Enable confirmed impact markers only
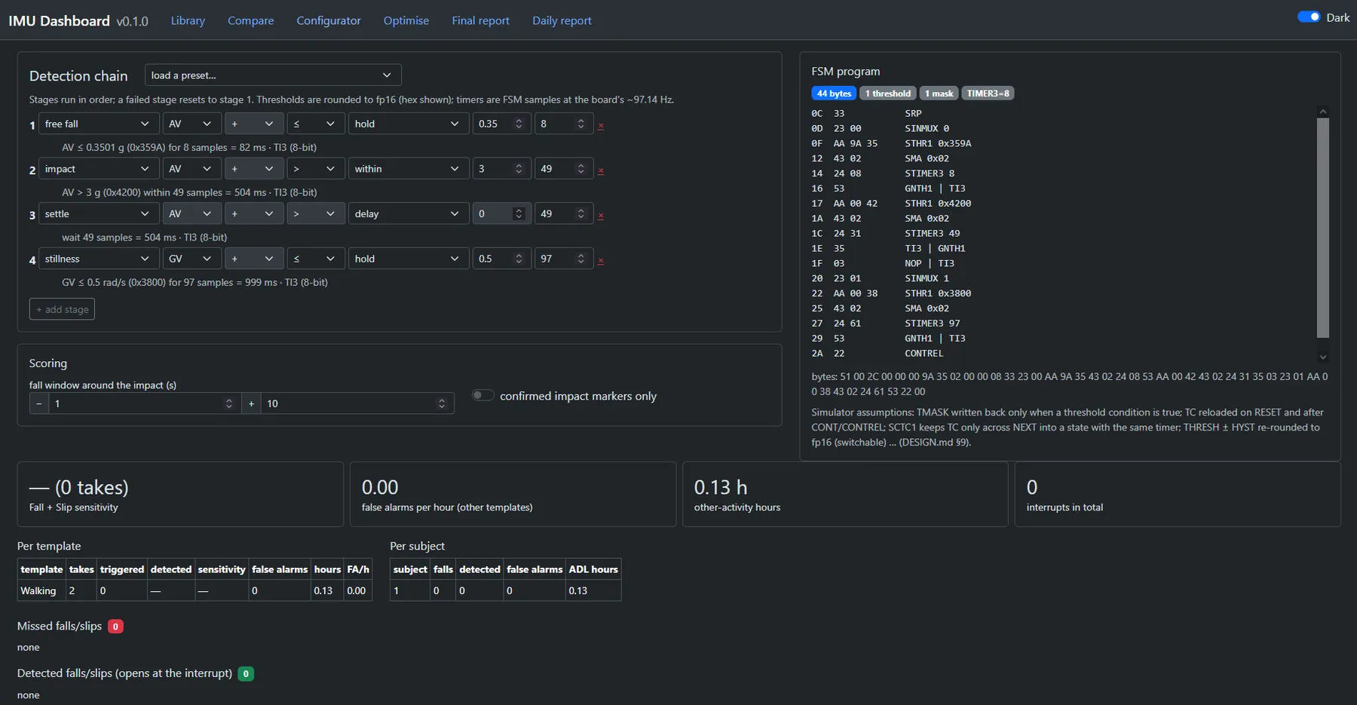This screenshot has width=1357, height=705. coord(483,395)
